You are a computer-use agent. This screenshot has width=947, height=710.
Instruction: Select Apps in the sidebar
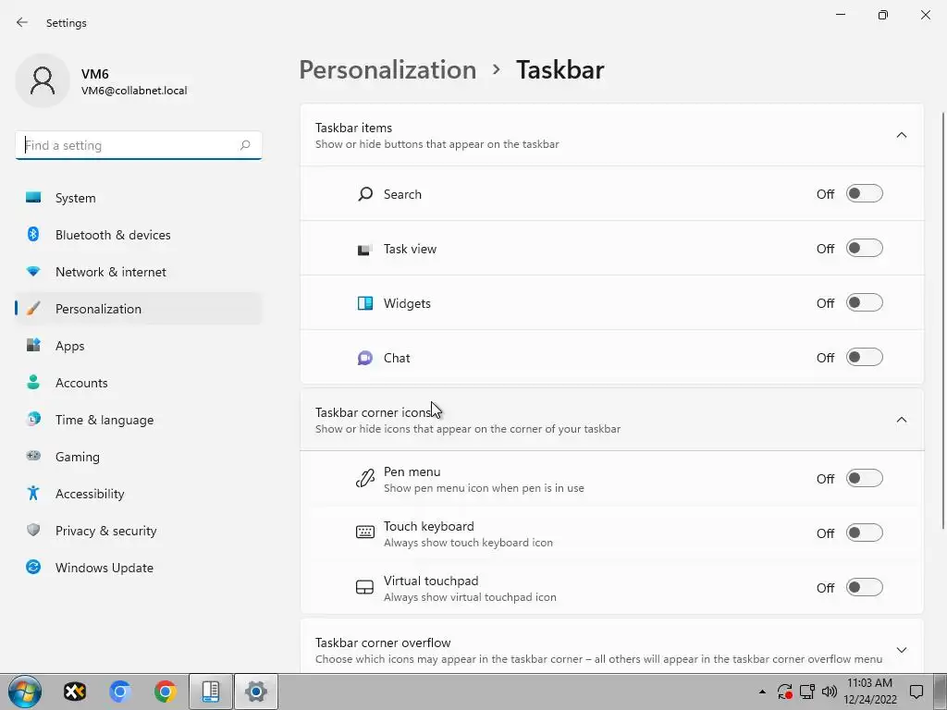pos(139,346)
